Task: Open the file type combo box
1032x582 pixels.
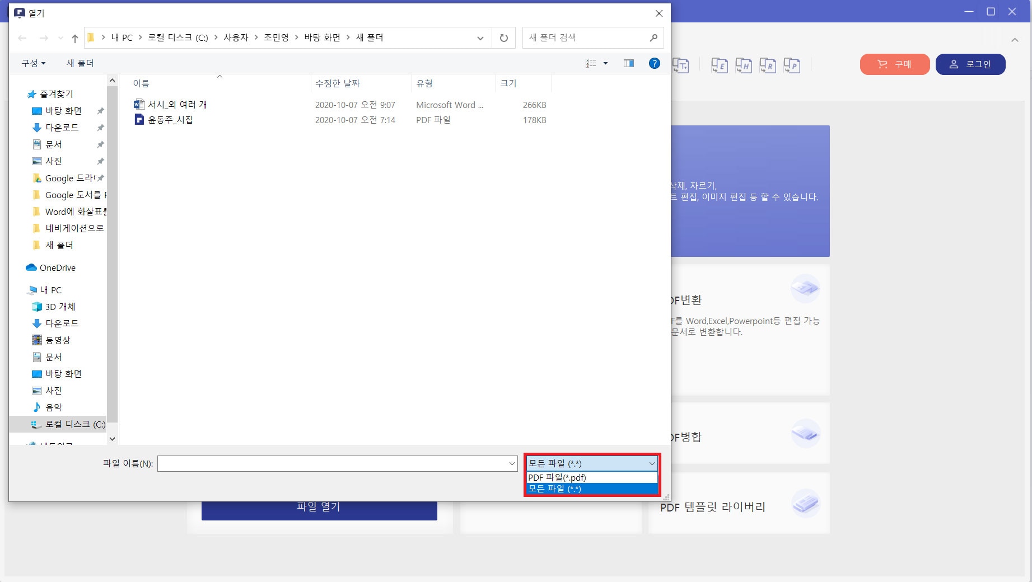Action: pos(592,463)
